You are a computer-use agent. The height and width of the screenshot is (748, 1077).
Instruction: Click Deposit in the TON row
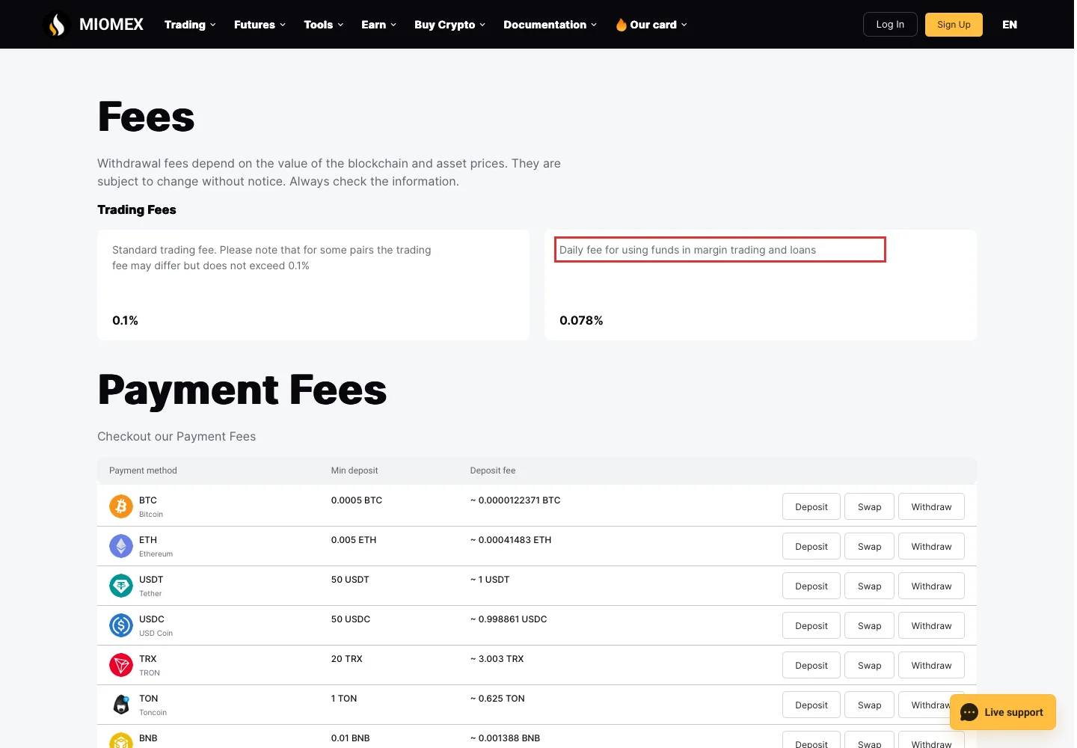pos(811,705)
